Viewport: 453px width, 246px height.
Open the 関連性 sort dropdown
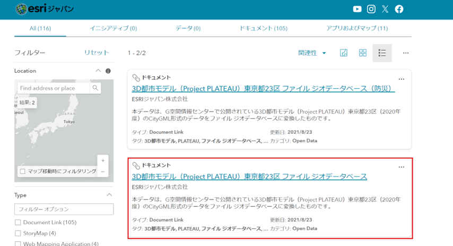312,53
